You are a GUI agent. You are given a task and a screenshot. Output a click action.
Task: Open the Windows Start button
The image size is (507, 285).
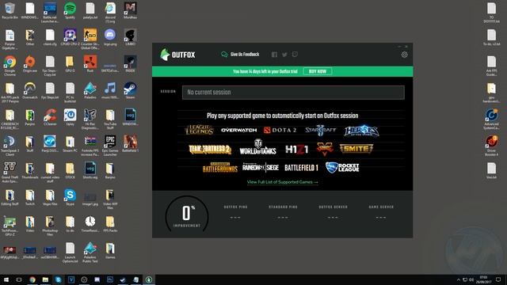pyautogui.click(x=6, y=279)
